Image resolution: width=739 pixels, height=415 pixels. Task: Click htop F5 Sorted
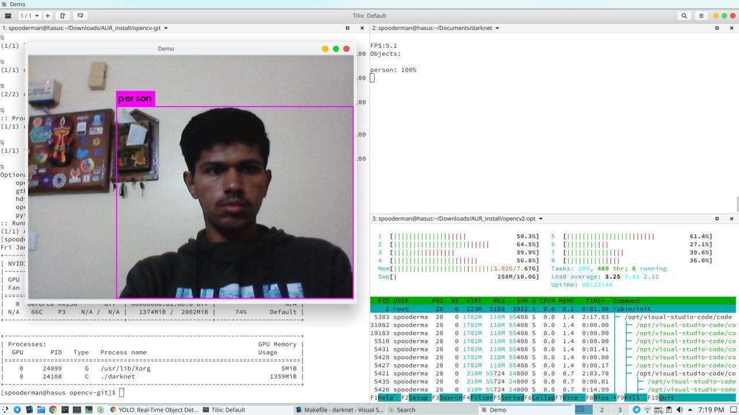click(509, 398)
